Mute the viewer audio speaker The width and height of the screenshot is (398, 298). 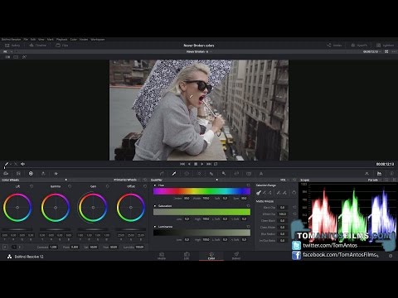22,164
